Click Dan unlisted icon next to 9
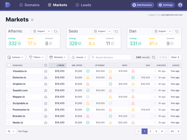Image resolution: width=187 pixels, height=140 pixels. tap(172, 44)
